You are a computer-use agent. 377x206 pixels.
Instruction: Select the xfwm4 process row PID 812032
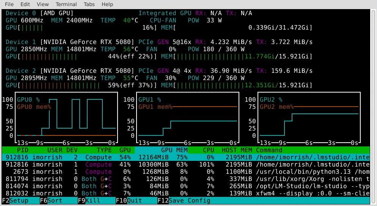click(186, 193)
